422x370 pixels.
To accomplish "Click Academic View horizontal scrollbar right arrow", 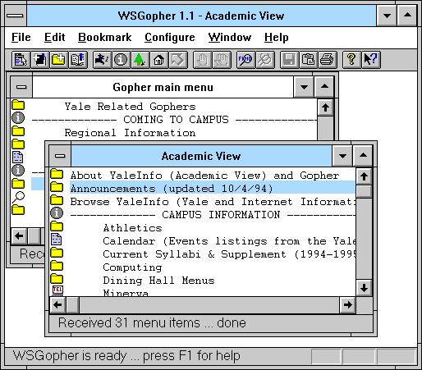I will tap(347, 304).
